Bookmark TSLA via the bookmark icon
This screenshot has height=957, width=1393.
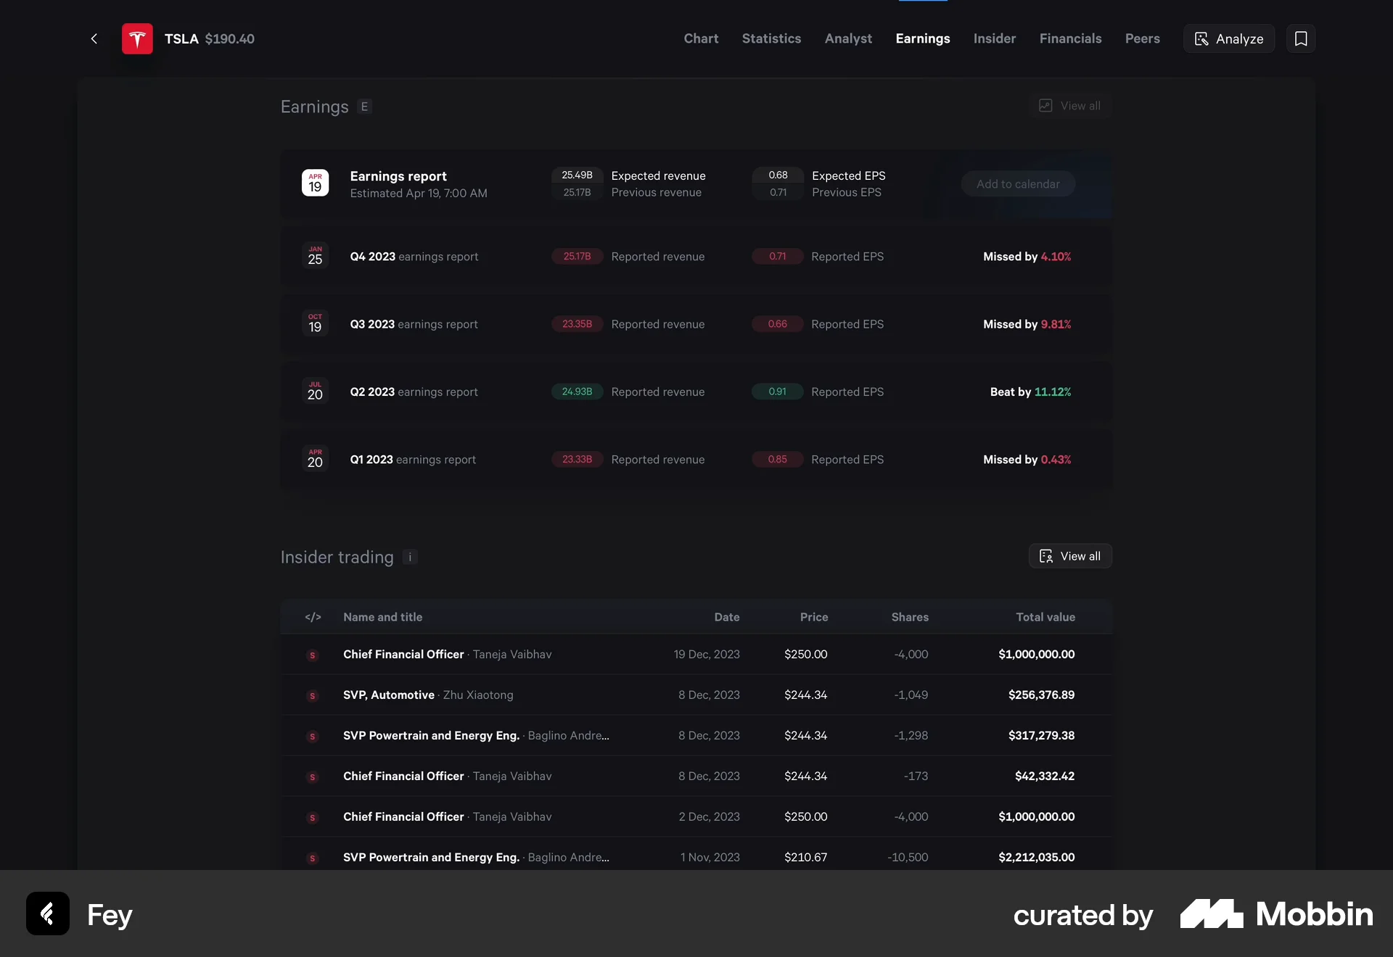tap(1301, 38)
